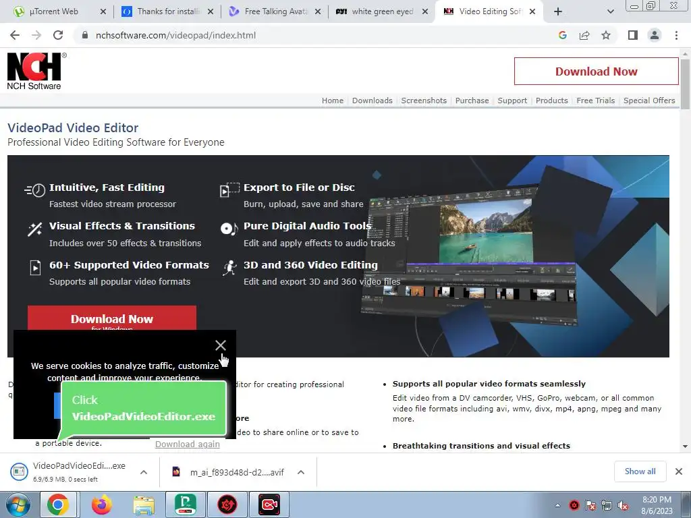
Task: Open the Google icon in address bar
Action: coord(562,35)
